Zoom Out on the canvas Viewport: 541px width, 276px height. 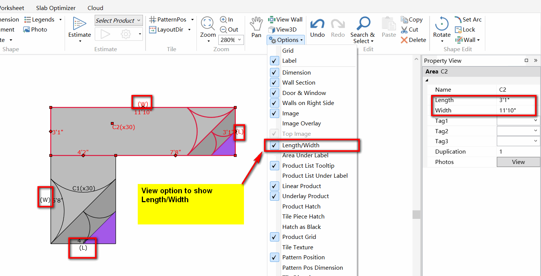pos(229,30)
